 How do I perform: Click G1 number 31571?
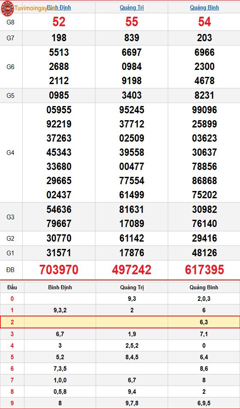pos(59,253)
